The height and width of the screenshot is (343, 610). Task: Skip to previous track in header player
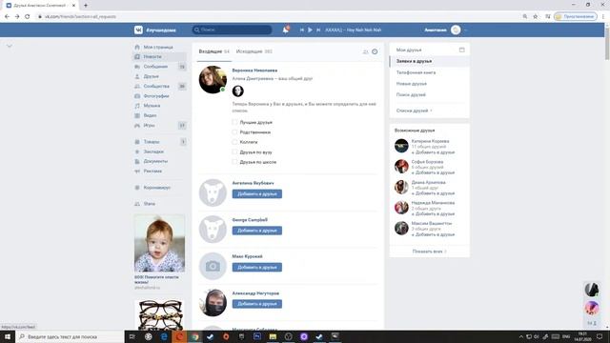tap(301, 30)
